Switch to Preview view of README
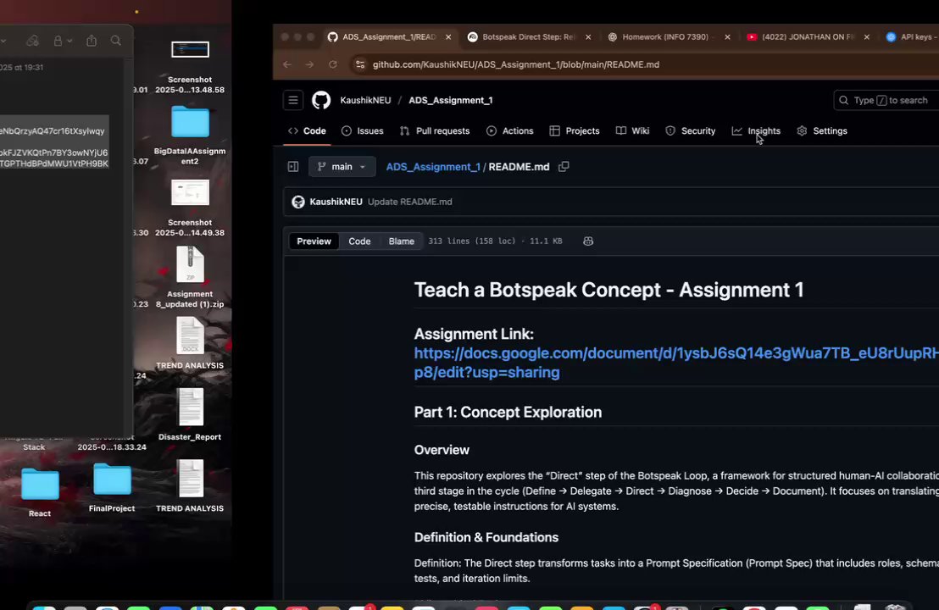Viewport: 939px width, 610px height. click(314, 241)
